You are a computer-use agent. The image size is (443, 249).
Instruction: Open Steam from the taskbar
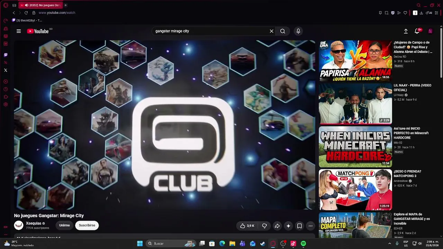coord(263,243)
